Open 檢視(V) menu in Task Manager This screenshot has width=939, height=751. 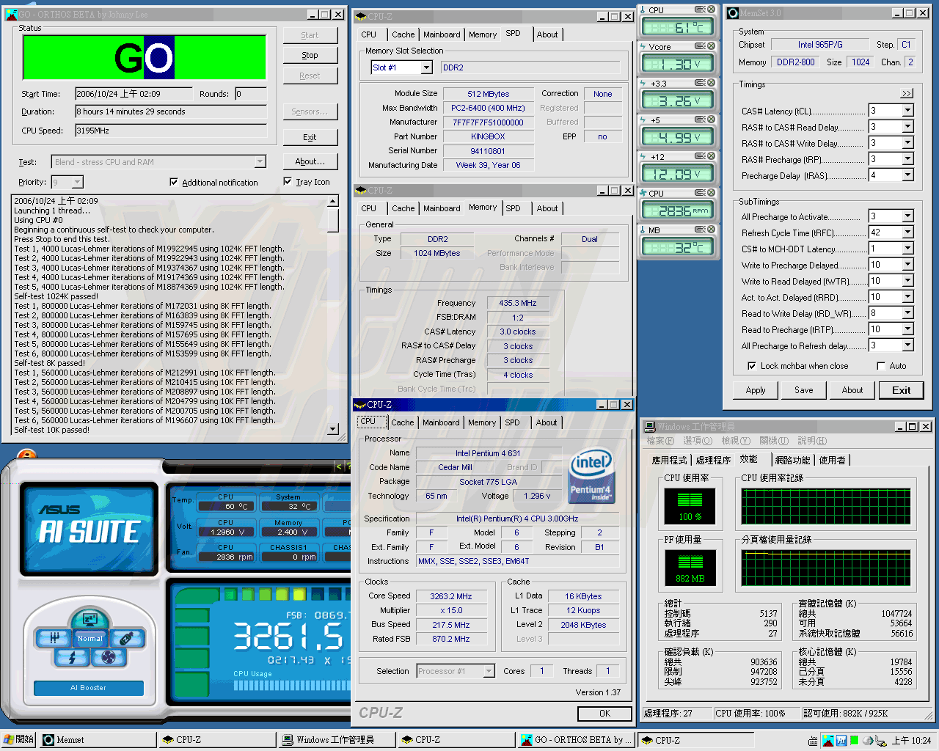[x=736, y=441]
